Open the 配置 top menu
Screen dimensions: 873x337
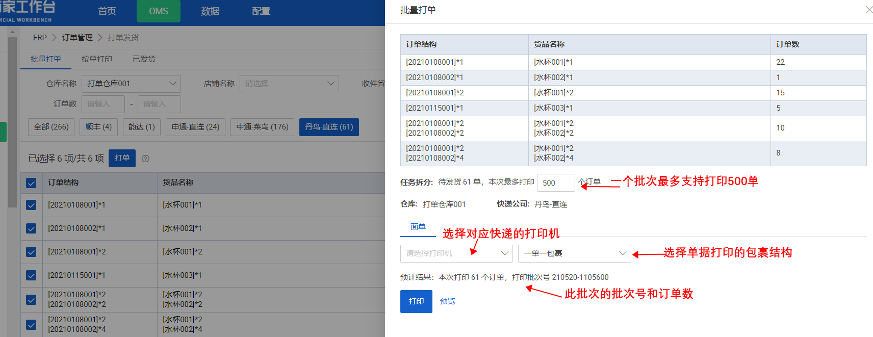(261, 11)
